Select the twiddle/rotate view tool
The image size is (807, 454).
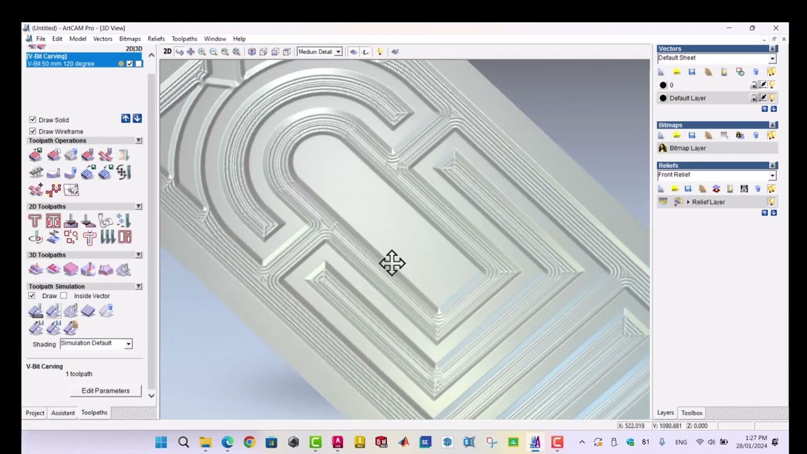(x=180, y=52)
